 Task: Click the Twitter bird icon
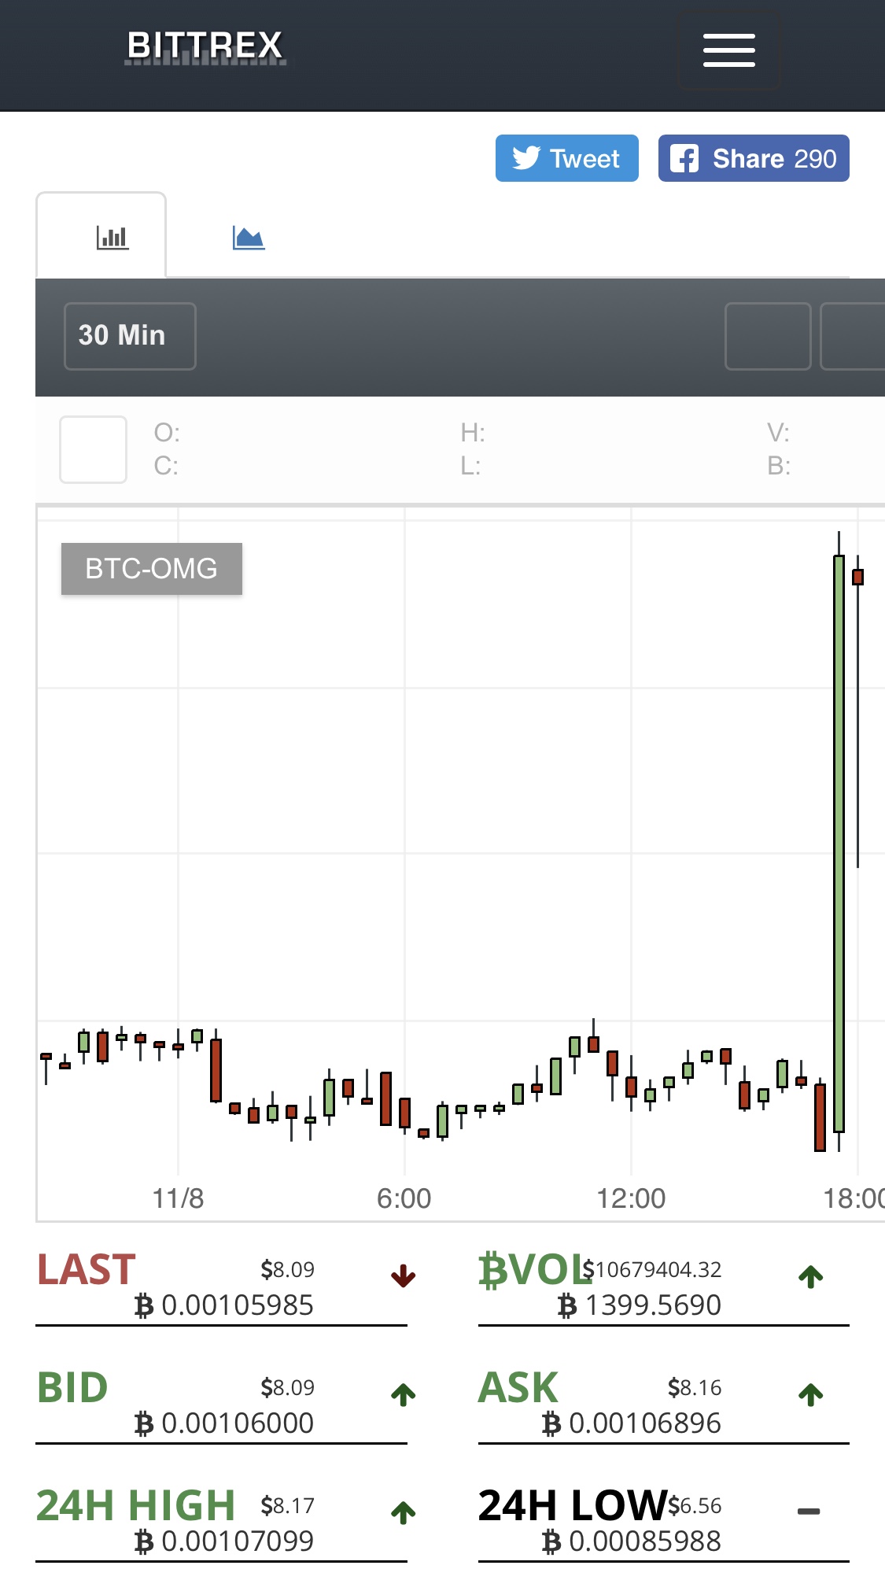[x=525, y=158]
